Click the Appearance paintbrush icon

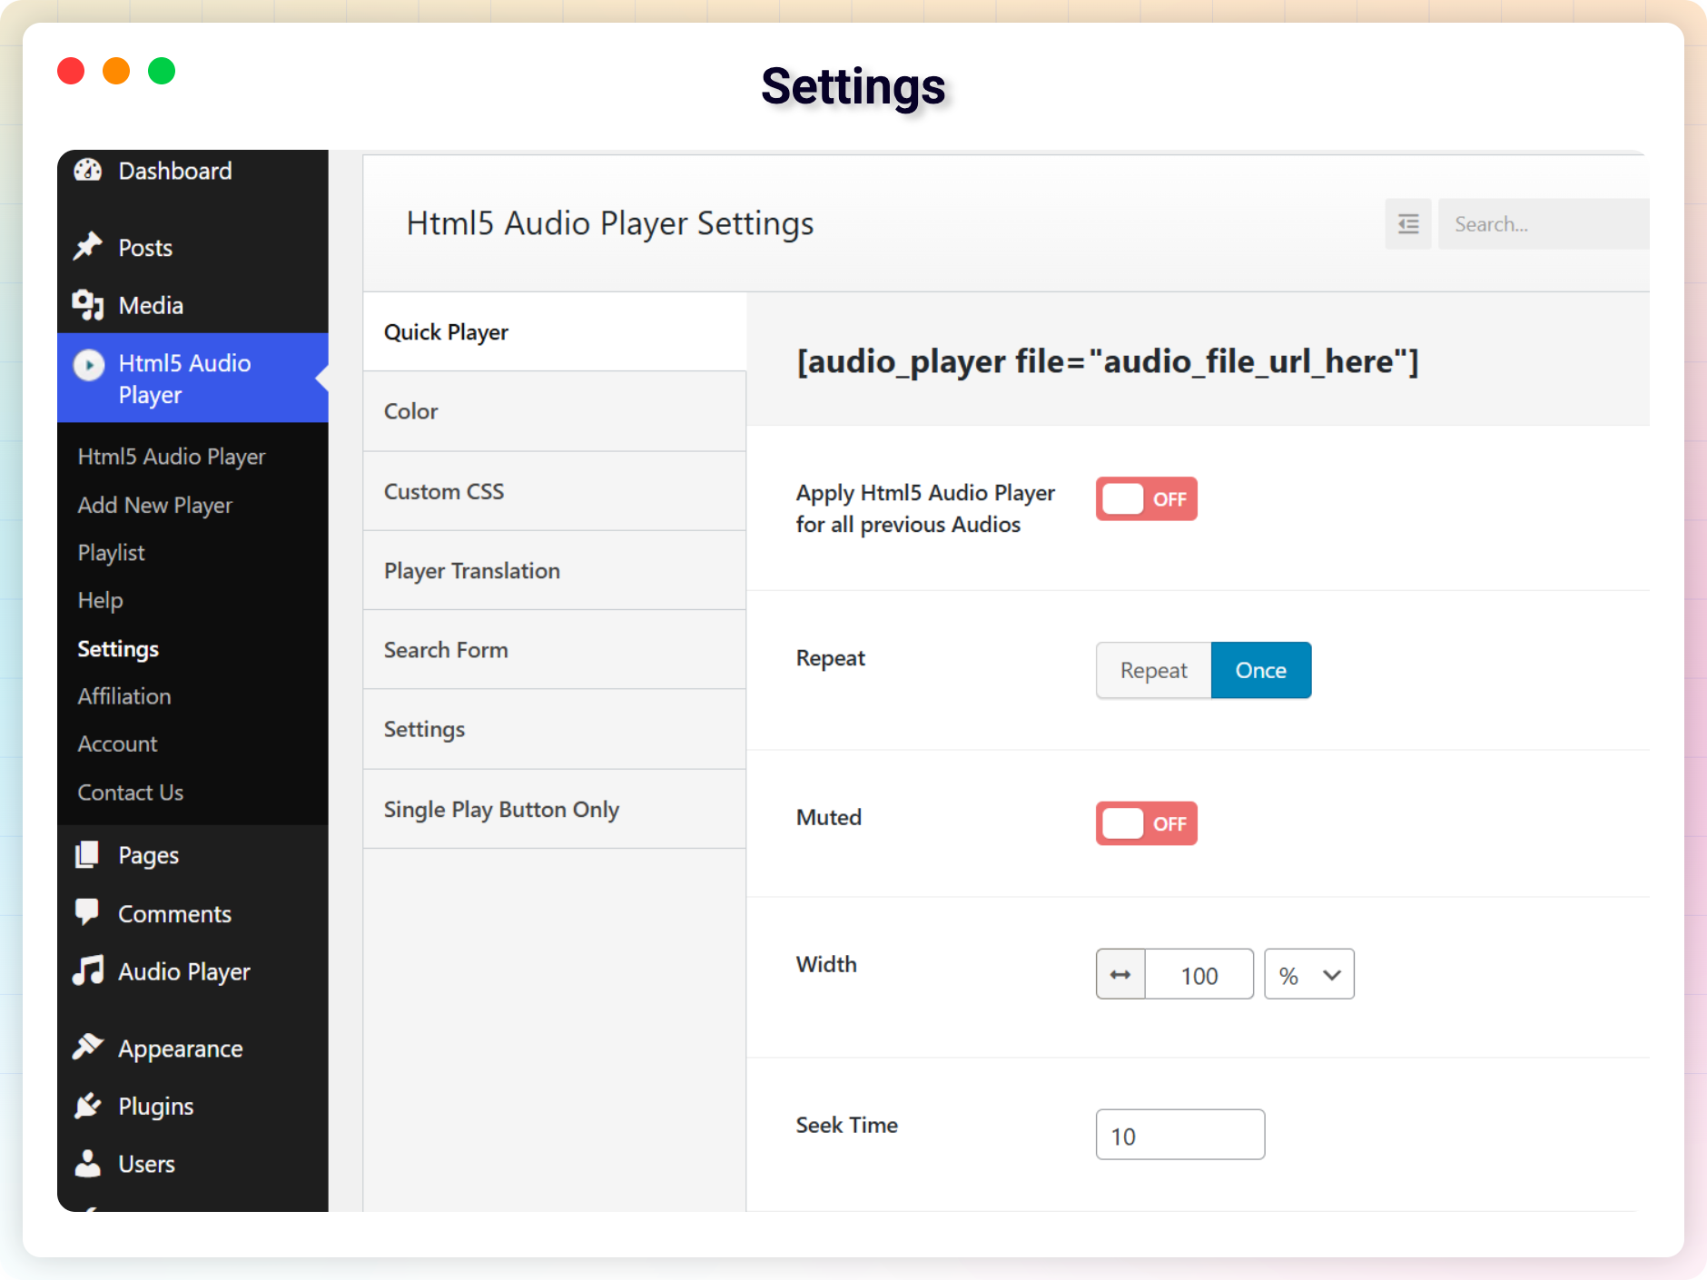(x=88, y=1047)
